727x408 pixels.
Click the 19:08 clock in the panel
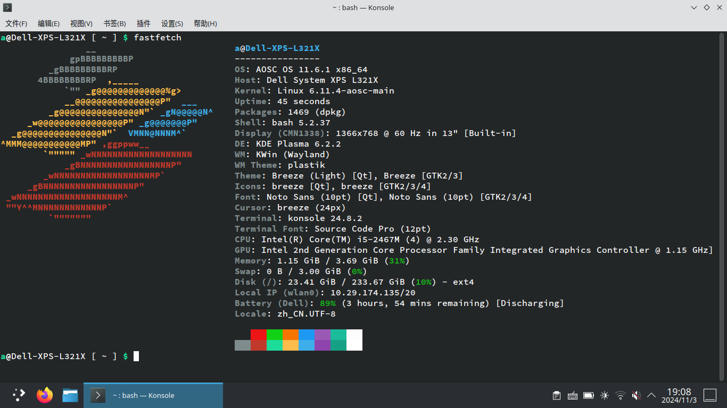pos(679,392)
